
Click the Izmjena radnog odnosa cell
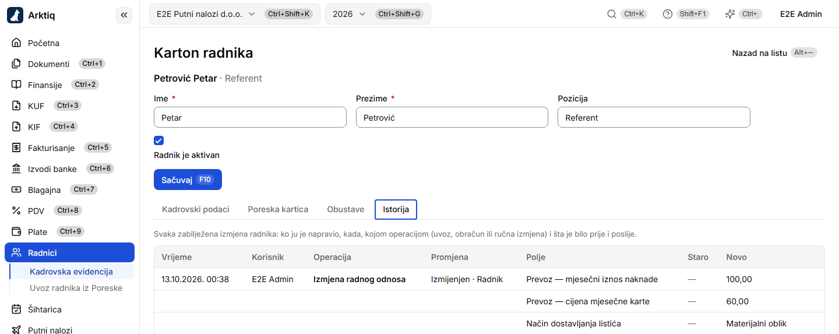359,279
